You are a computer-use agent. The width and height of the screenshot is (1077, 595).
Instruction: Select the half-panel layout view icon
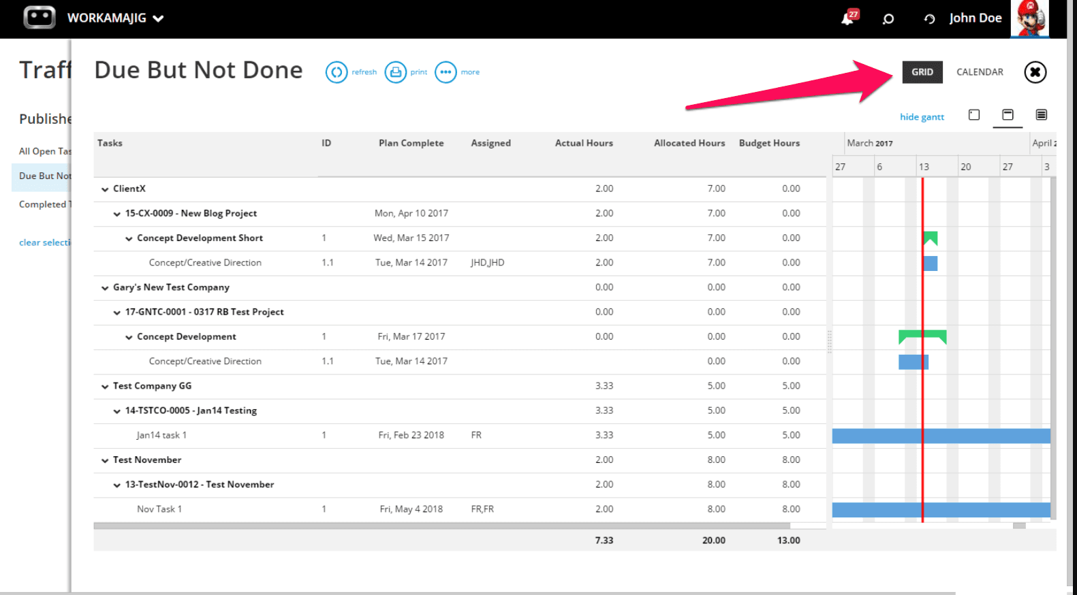coord(1008,115)
